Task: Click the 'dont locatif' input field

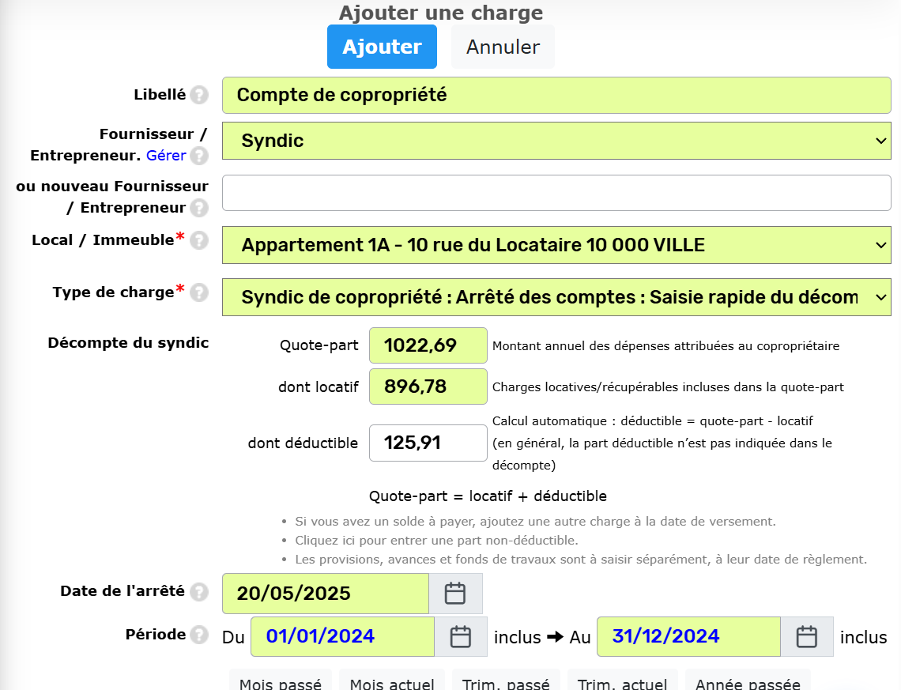Action: click(x=428, y=386)
